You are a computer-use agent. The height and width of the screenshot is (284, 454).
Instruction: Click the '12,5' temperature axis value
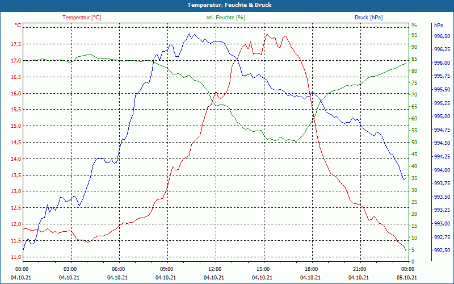[16, 208]
